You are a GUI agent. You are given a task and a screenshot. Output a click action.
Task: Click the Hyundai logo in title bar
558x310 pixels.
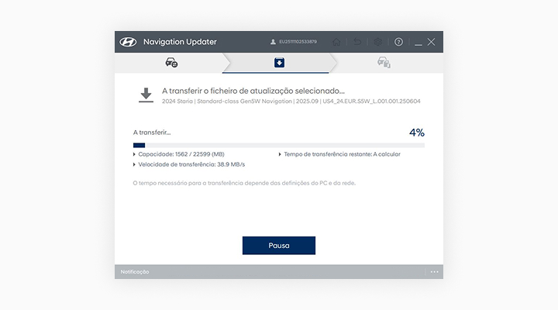[x=128, y=42]
